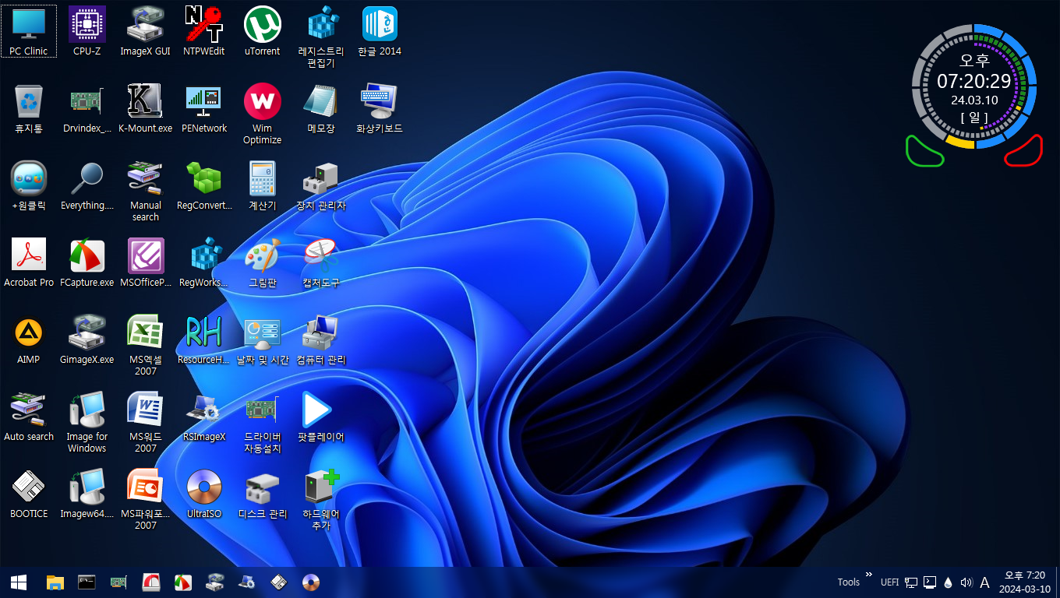Open 레지스트리 편집기 desktop shortcut
This screenshot has height=598, width=1060.
tap(321, 37)
